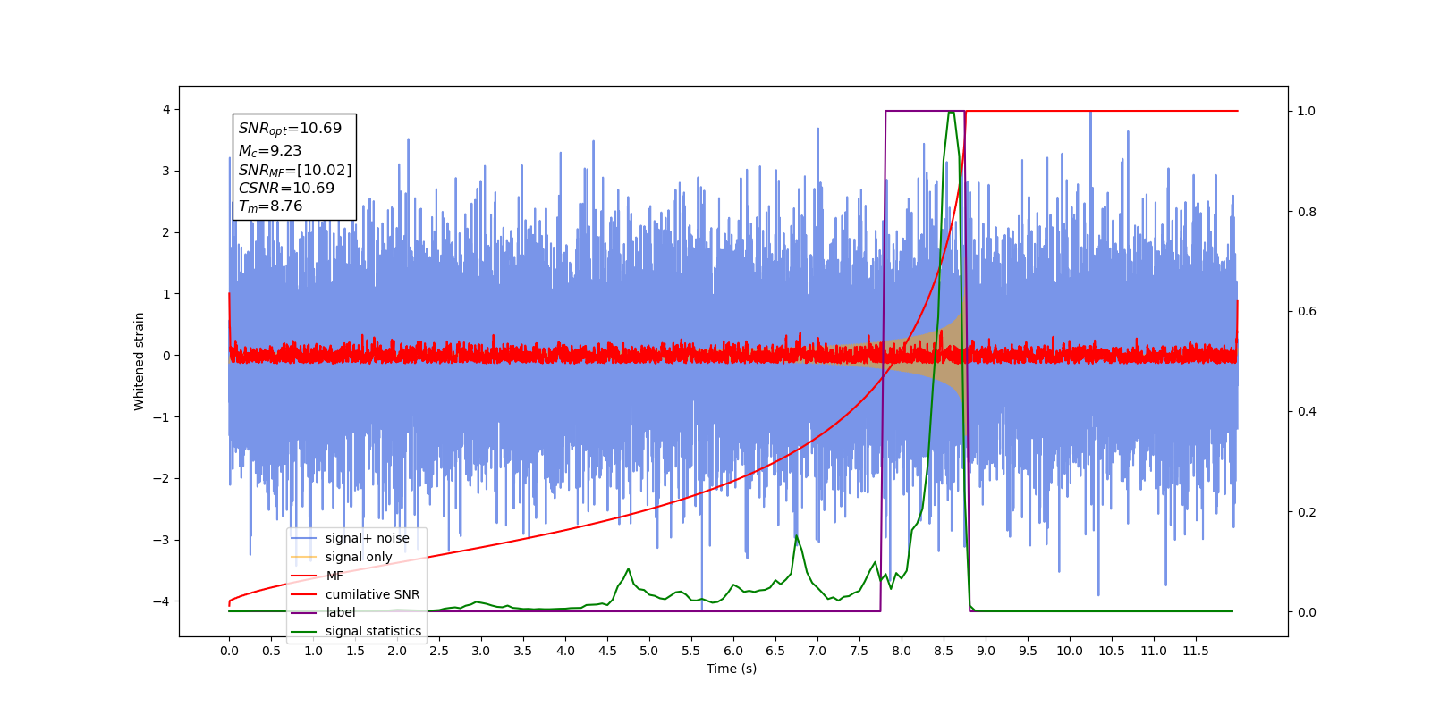The height and width of the screenshot is (715, 1431).
Task: Click the 6.5 tick on time axis
Action: (x=775, y=651)
